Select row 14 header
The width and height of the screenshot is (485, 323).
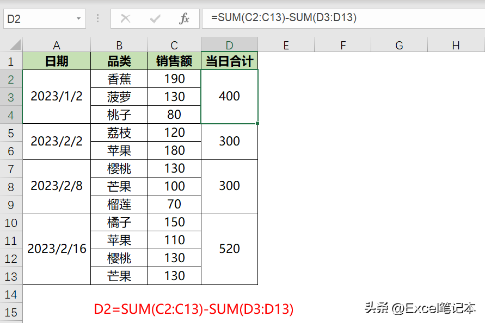(11, 294)
